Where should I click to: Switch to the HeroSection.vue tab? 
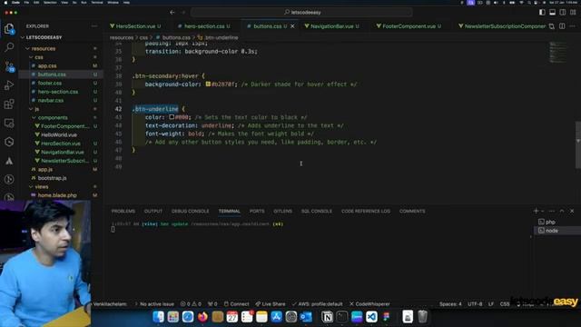click(135, 26)
